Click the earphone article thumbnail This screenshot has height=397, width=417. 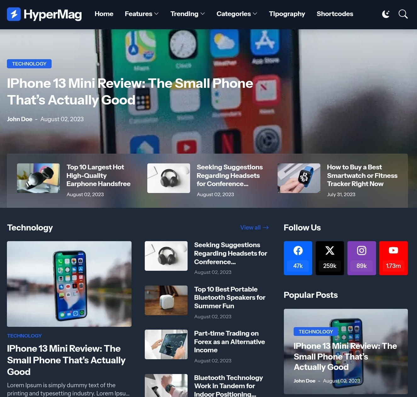pyautogui.click(x=38, y=178)
